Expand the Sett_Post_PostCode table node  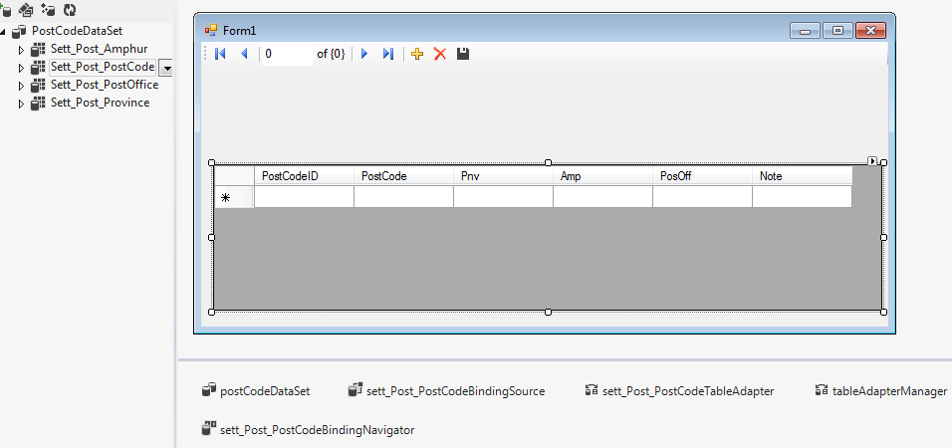tap(21, 68)
